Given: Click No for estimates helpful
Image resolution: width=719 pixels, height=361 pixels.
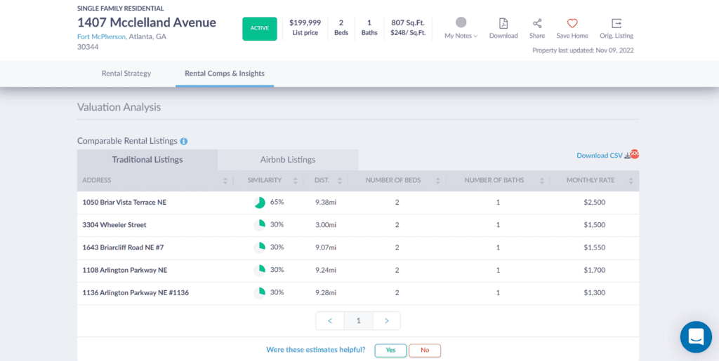Looking at the screenshot, I should point(425,350).
